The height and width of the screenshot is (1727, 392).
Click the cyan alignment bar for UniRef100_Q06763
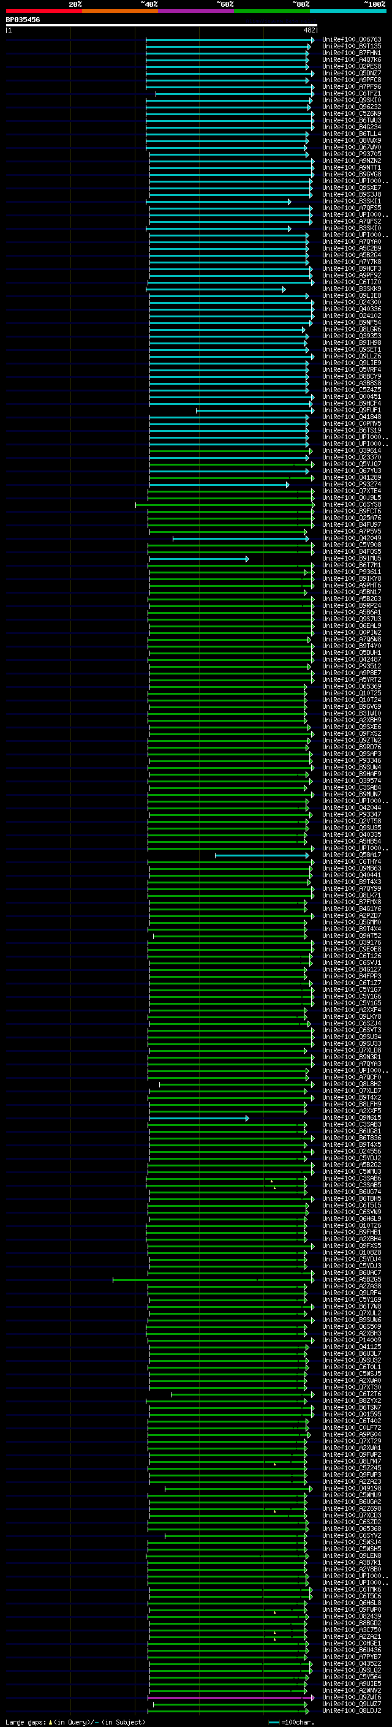coord(230,40)
